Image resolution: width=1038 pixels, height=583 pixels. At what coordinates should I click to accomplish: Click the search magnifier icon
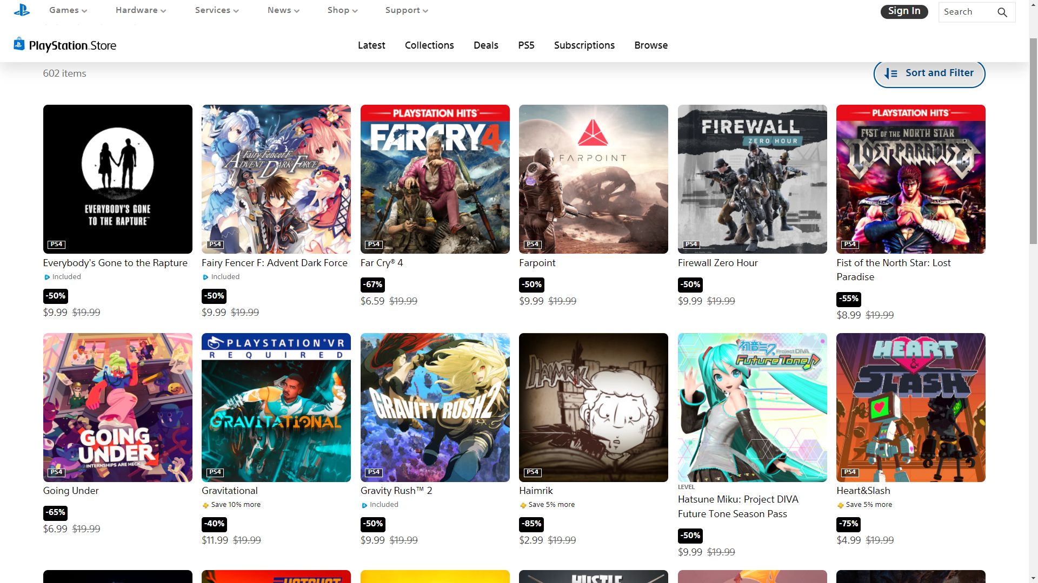[1002, 12]
